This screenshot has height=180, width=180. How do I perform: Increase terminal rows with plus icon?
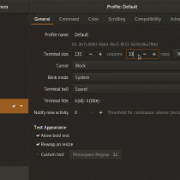(154, 54)
